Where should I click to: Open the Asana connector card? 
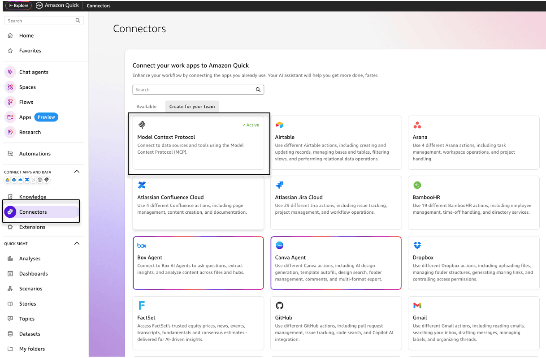473,142
